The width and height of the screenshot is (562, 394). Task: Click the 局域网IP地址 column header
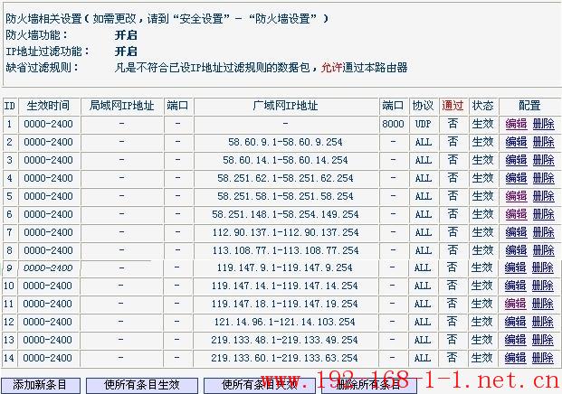click(x=122, y=106)
